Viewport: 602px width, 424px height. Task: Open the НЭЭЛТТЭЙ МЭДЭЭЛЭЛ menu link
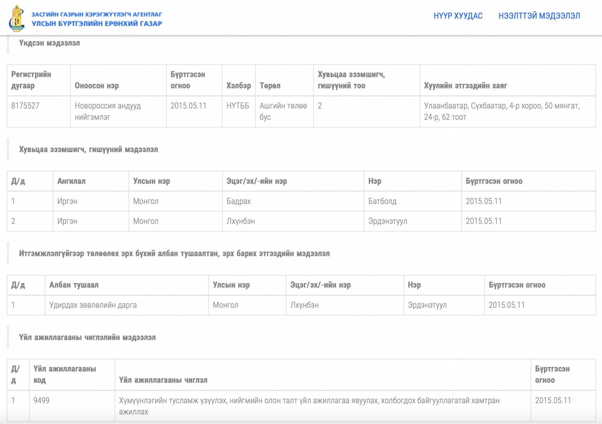coord(539,16)
